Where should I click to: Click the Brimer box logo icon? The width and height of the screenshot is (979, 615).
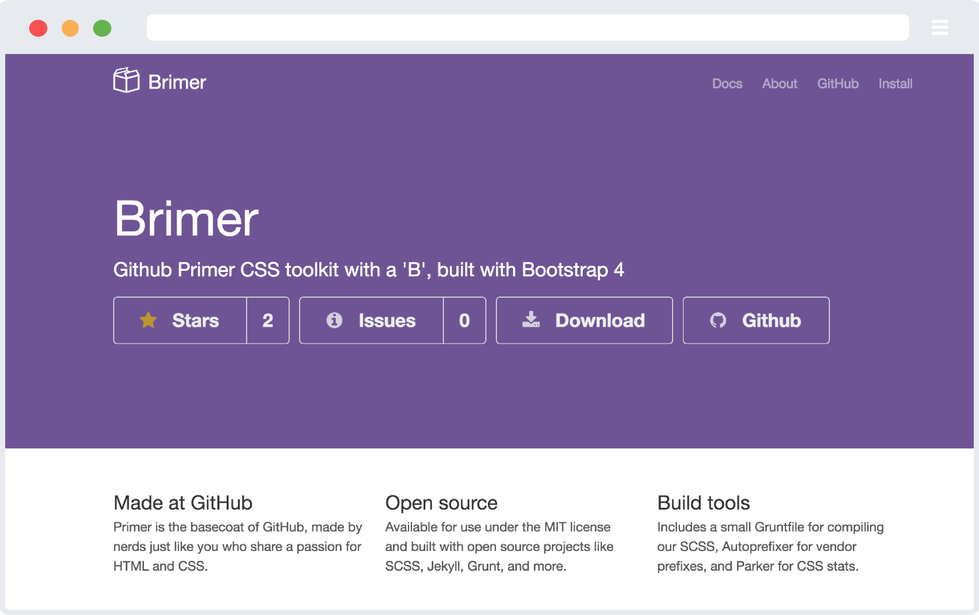click(x=126, y=80)
